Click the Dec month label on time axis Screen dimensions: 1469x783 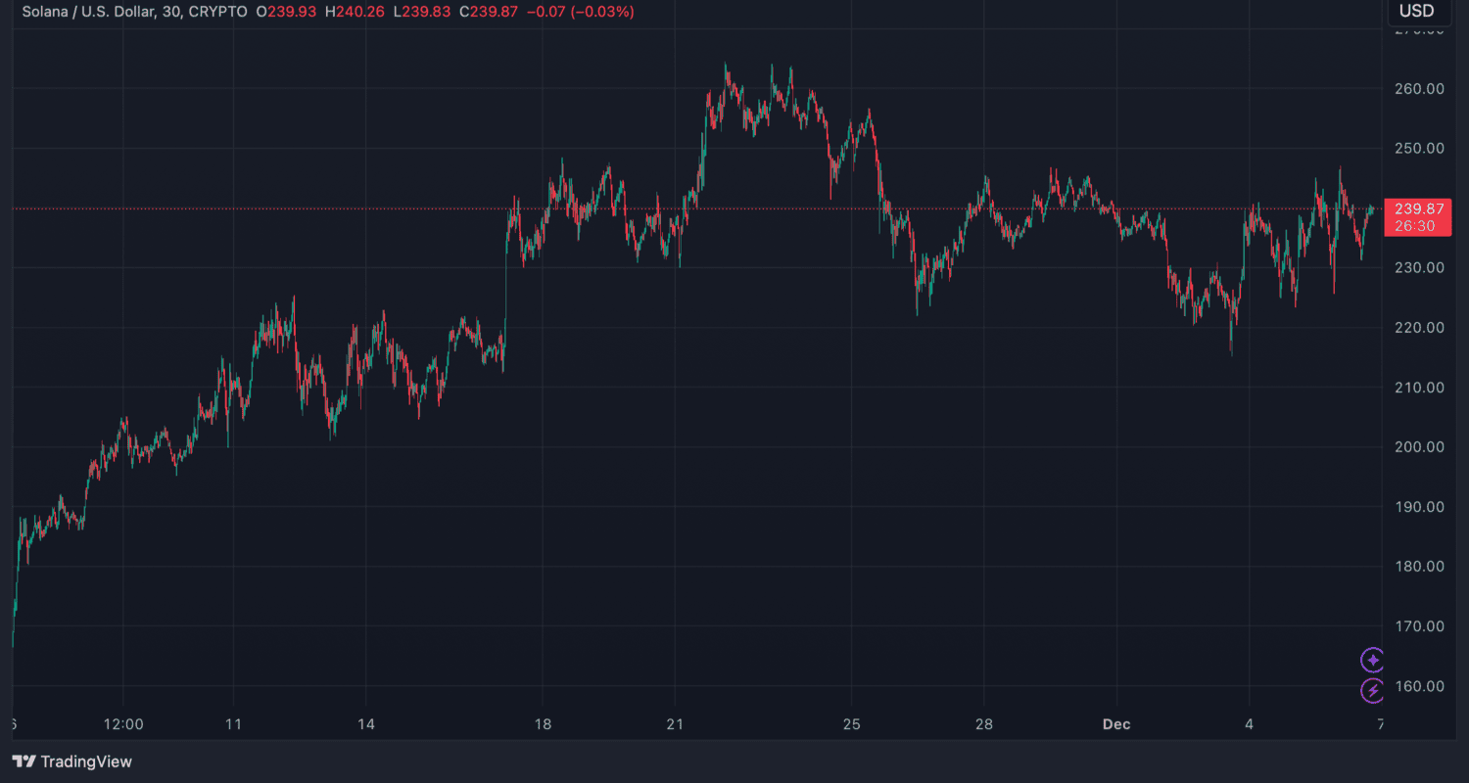(x=1116, y=725)
